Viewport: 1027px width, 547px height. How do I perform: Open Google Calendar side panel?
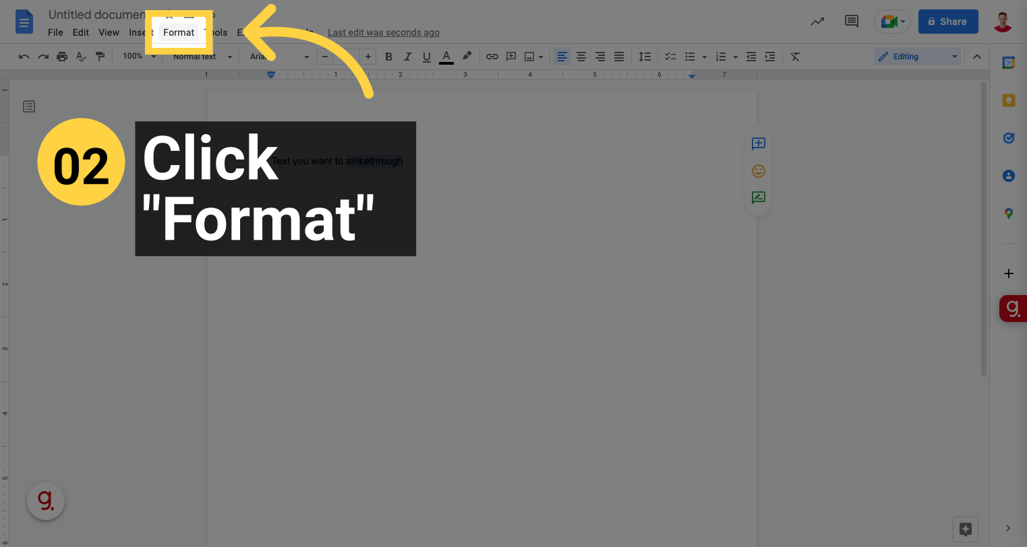coord(1009,63)
